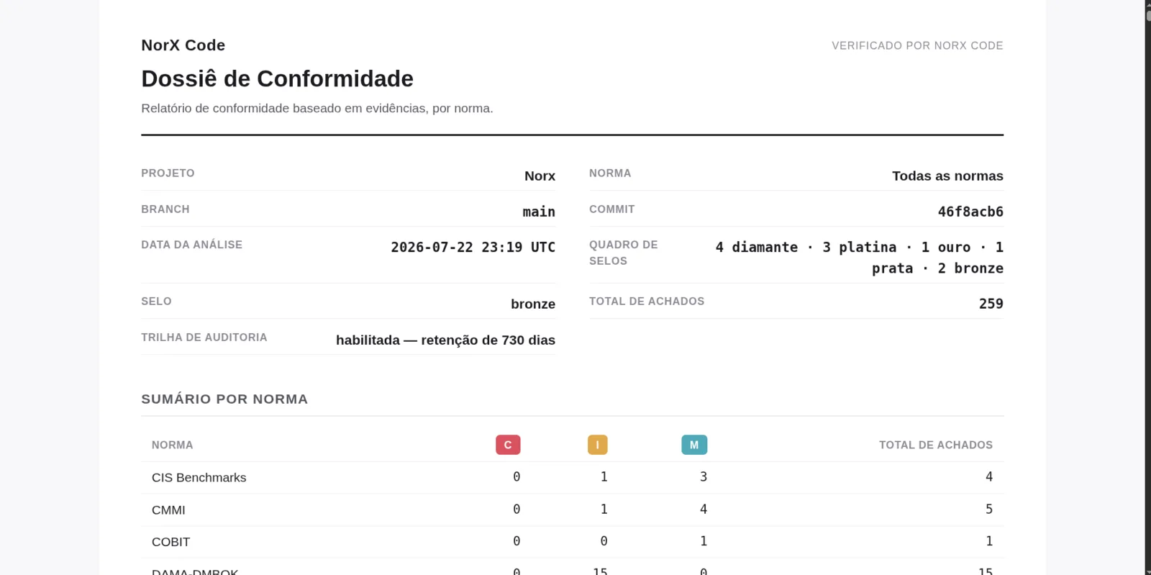Select the CMMI row name
Screen dimensions: 1151x575
pos(168,510)
